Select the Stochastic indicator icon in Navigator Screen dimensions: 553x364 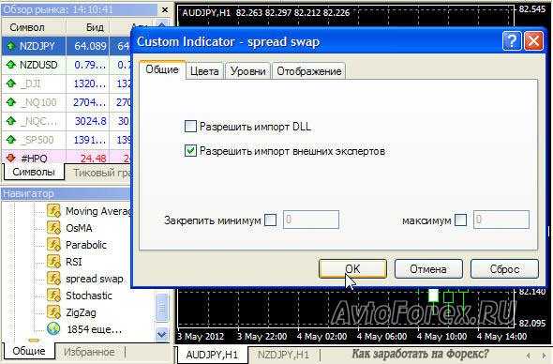coord(53,296)
